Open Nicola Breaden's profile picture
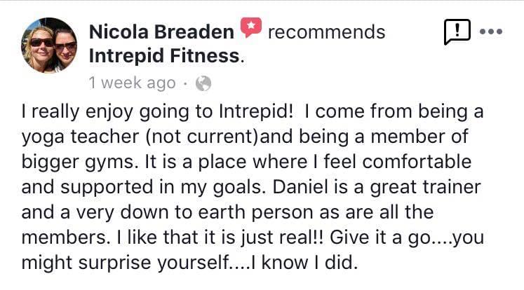 (49, 45)
